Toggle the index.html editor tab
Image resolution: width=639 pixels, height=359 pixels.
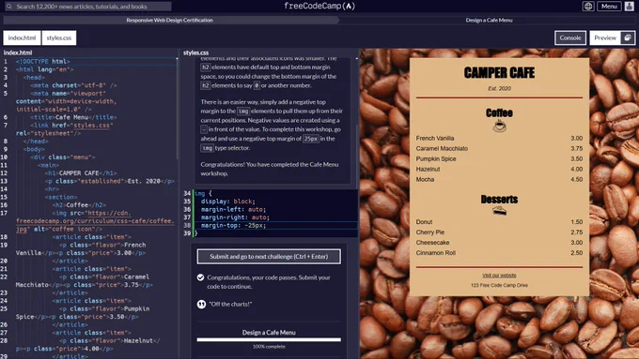[22, 37]
